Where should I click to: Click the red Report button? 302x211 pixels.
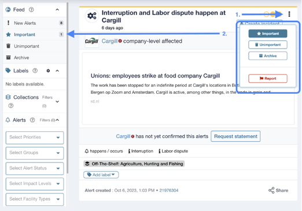coord(268,79)
